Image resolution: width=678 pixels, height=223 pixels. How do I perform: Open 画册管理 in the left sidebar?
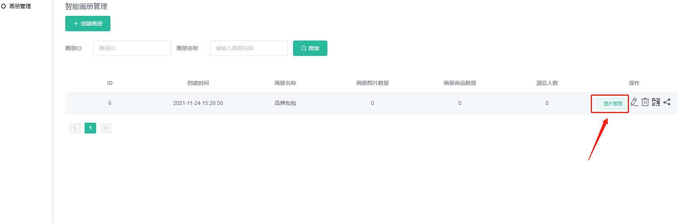coord(20,6)
